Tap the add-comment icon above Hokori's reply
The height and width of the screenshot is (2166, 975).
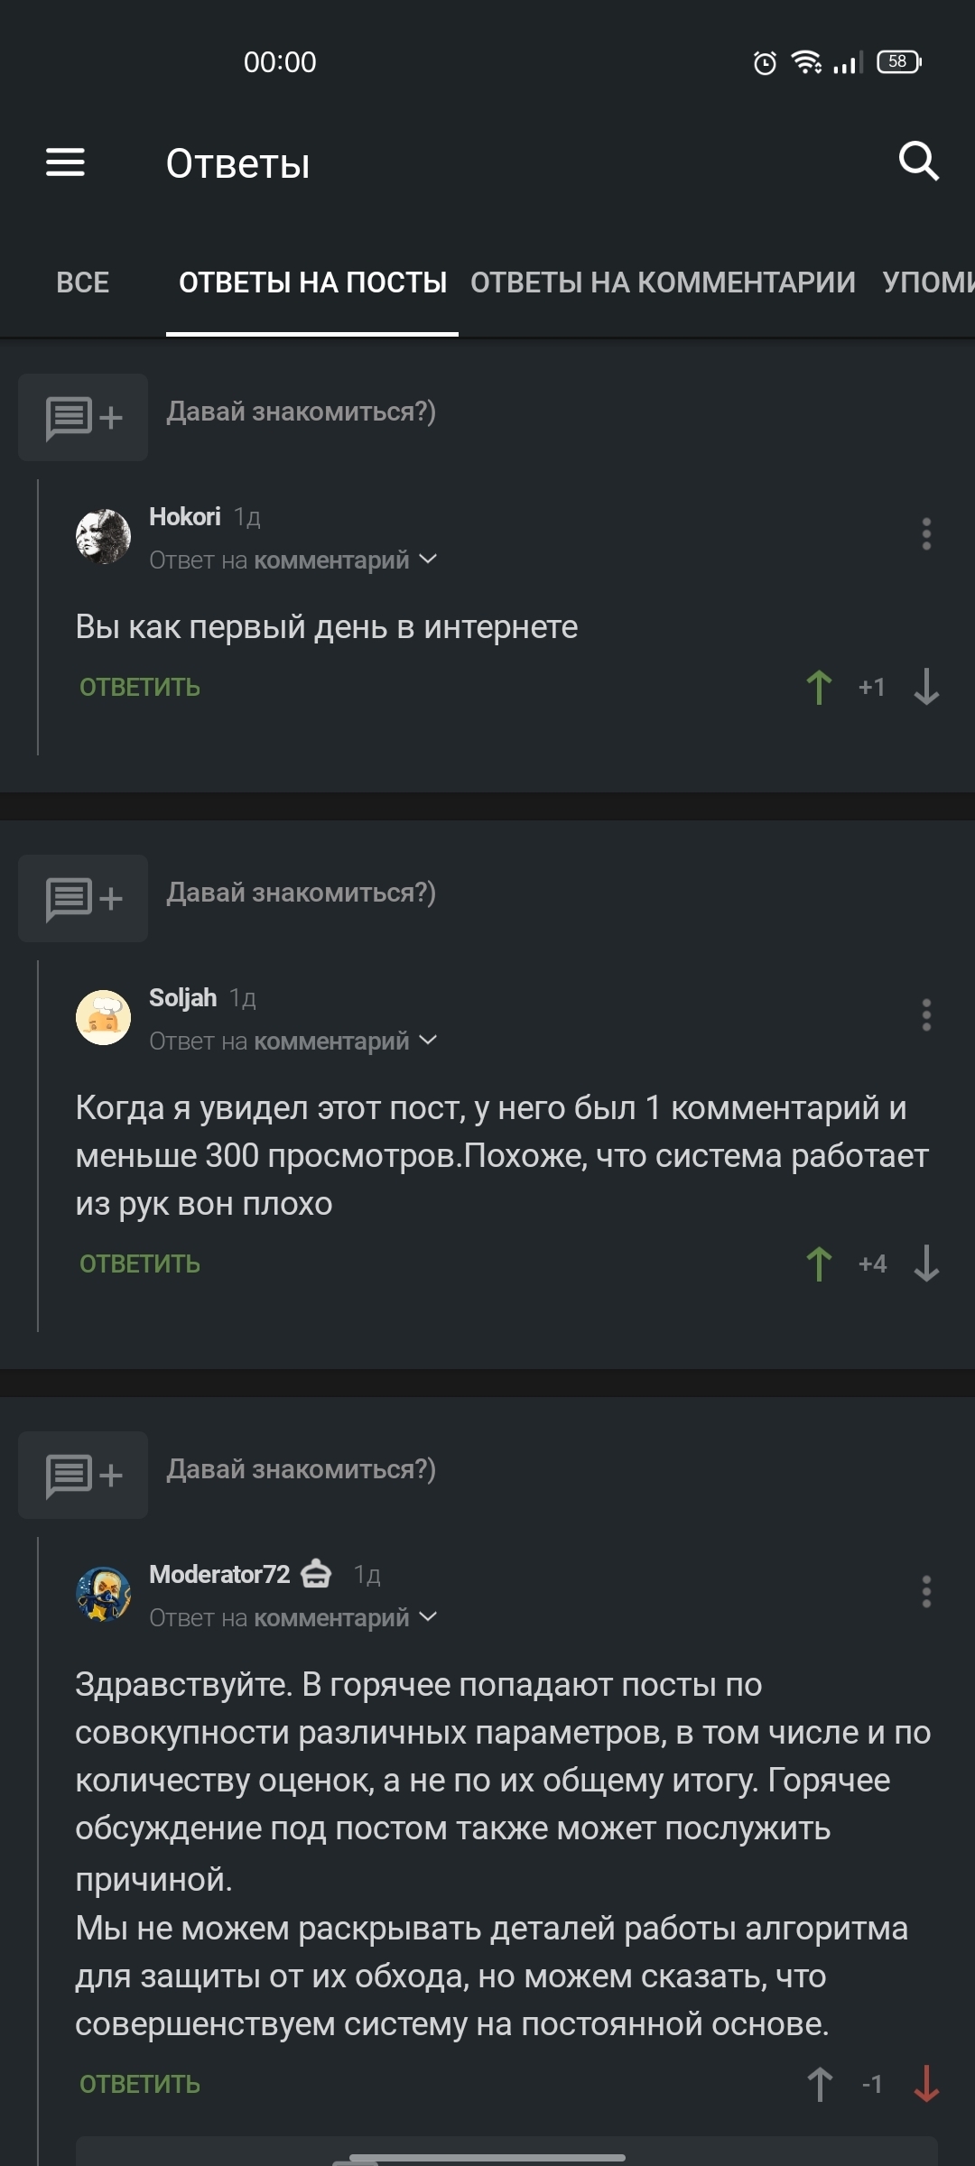click(x=83, y=418)
